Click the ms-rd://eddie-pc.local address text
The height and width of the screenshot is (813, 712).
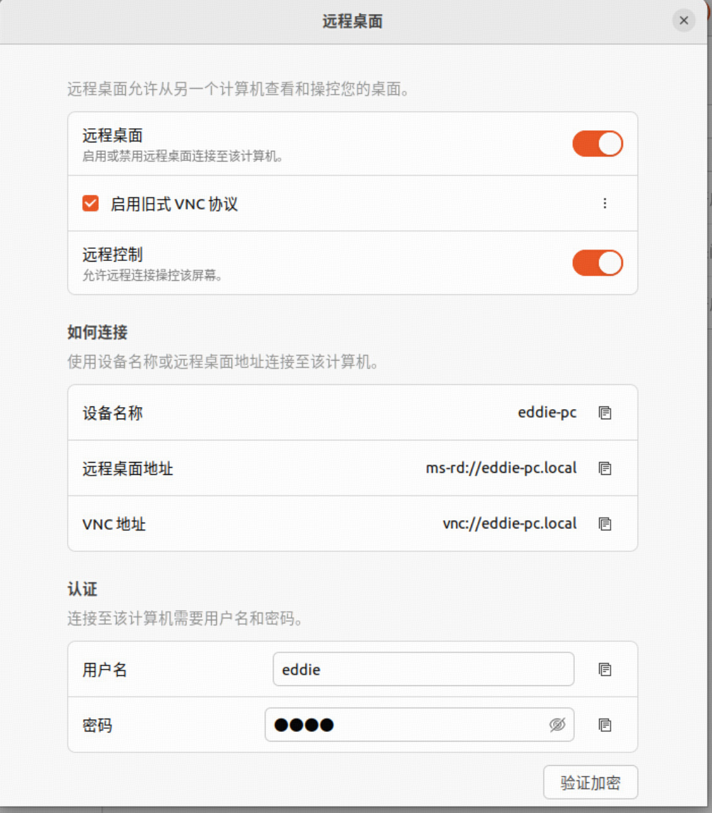point(501,468)
